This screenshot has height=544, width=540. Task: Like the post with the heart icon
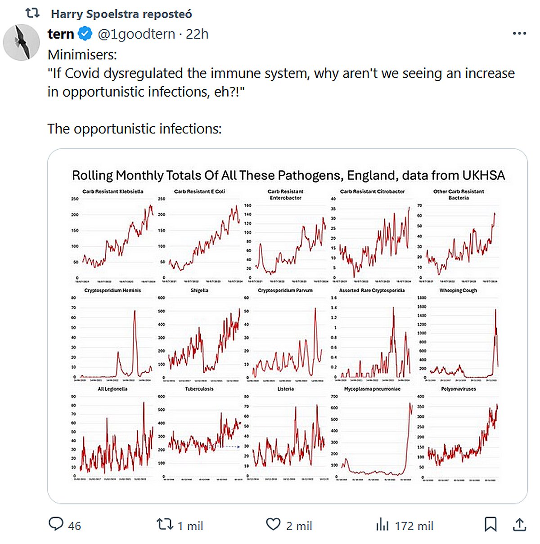click(x=273, y=524)
